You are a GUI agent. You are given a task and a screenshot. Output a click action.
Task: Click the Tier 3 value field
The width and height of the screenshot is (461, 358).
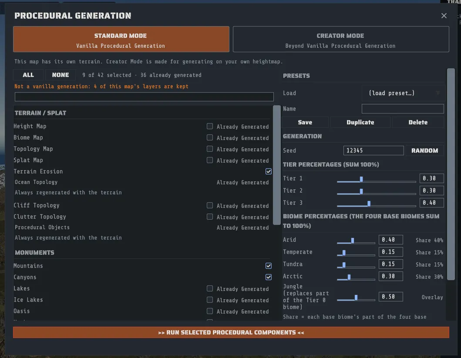(431, 203)
